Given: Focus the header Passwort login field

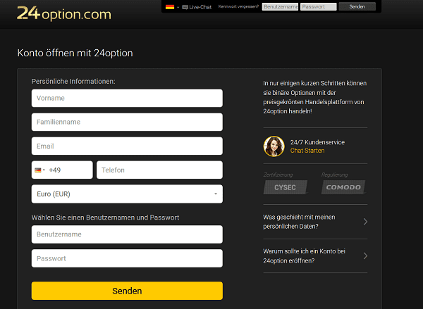Looking at the screenshot, I should [319, 7].
